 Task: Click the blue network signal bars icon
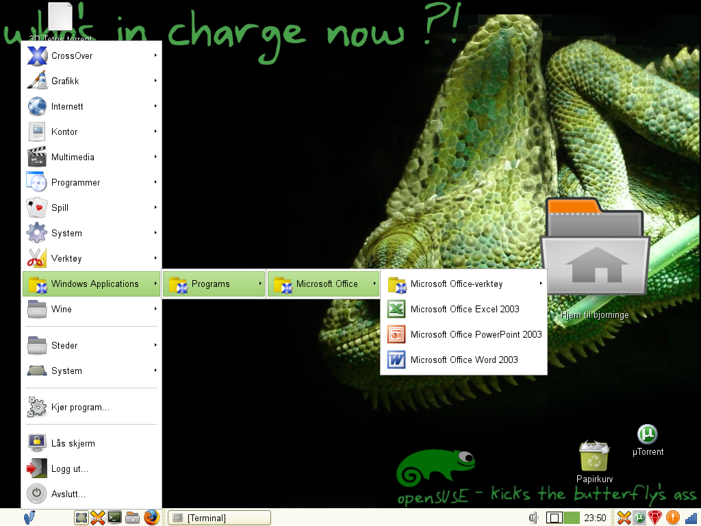point(691,518)
